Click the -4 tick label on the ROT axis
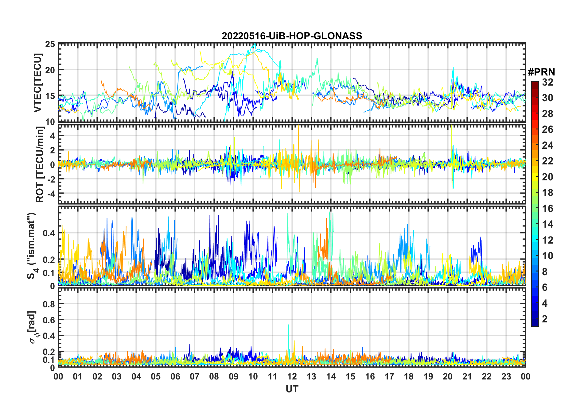This screenshot has width=584, height=408. [51, 194]
